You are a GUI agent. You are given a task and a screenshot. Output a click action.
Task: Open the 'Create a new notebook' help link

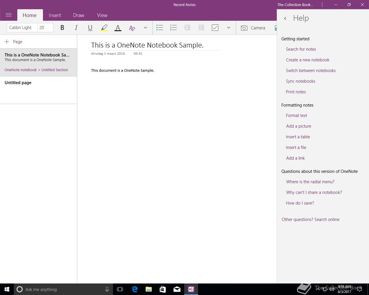[x=308, y=60]
